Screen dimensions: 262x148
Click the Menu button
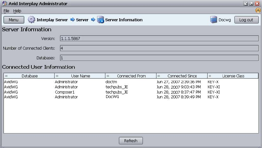click(x=14, y=20)
